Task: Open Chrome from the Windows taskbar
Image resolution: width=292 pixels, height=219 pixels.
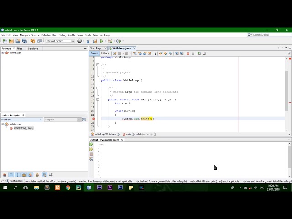Action: 68,188
